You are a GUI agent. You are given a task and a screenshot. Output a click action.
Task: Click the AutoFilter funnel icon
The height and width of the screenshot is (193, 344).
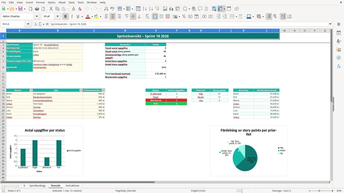click(x=157, y=9)
